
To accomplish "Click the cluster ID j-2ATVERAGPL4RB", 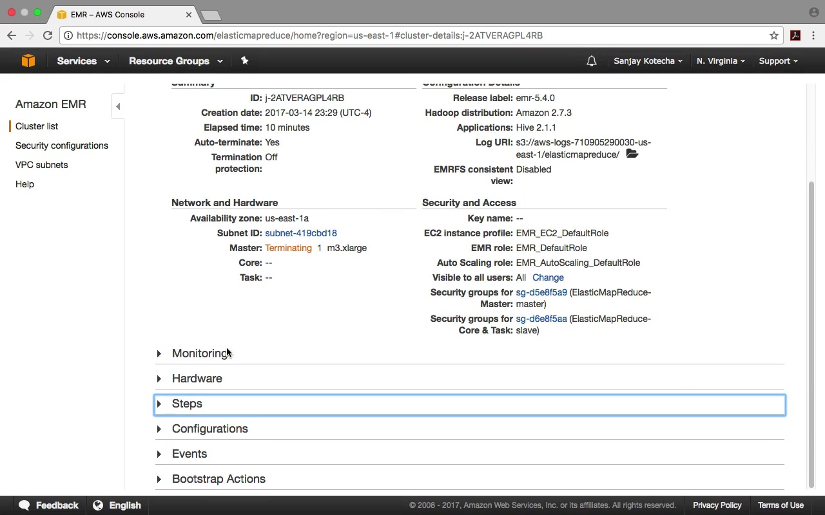I will [x=304, y=98].
